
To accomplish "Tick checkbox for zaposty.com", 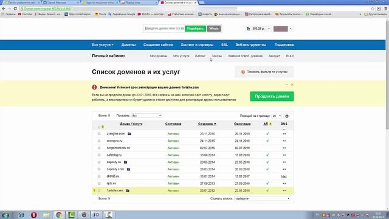I will click(99, 169).
